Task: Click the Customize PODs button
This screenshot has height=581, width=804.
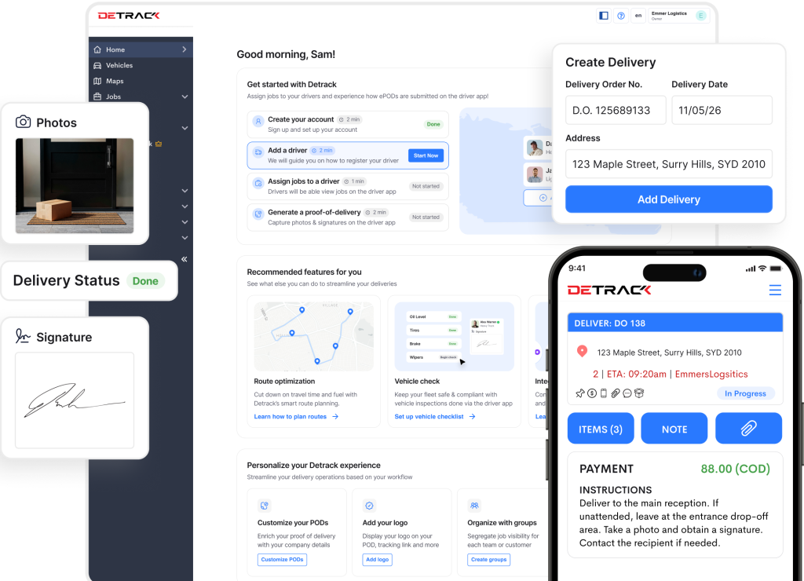Action: [282, 560]
